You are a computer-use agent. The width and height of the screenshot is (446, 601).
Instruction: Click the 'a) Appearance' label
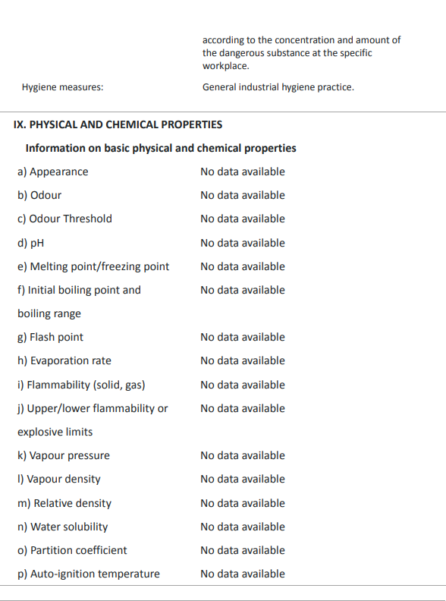click(53, 171)
